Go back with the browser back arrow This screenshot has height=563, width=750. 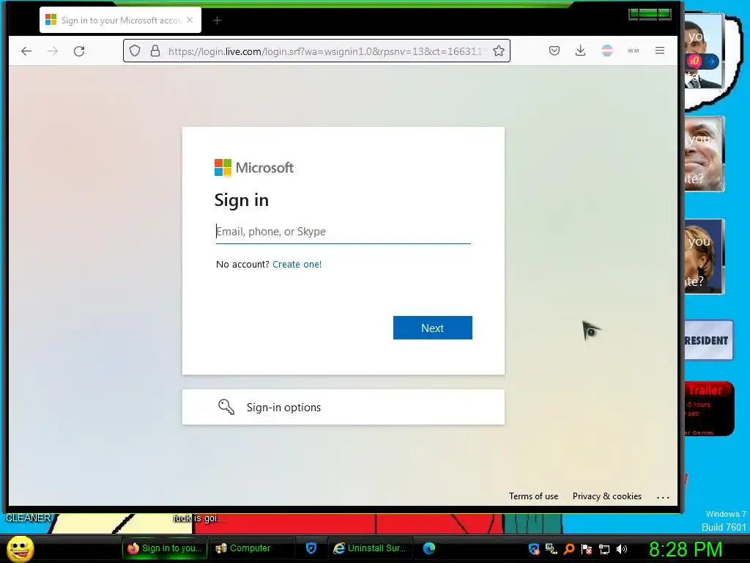[x=26, y=51]
